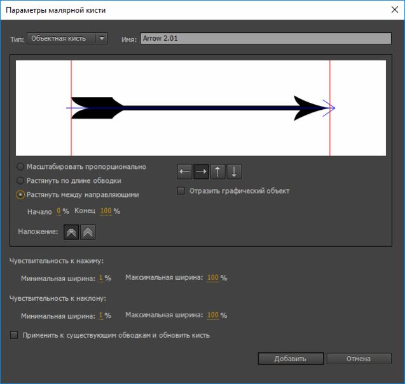405x384 pixels.
Task: Click the right red guide line in preview
Action: (330, 108)
